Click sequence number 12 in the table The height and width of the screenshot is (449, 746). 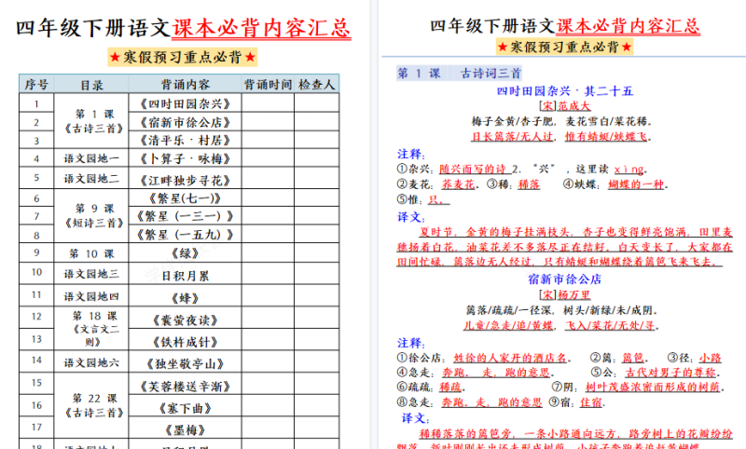click(36, 317)
